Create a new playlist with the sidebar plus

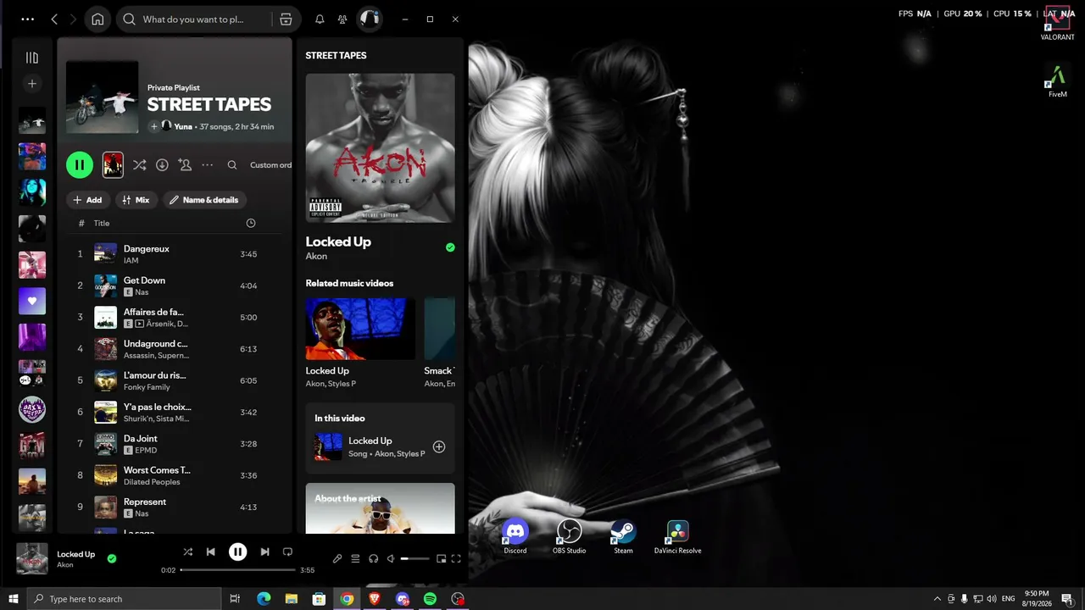[x=32, y=83]
